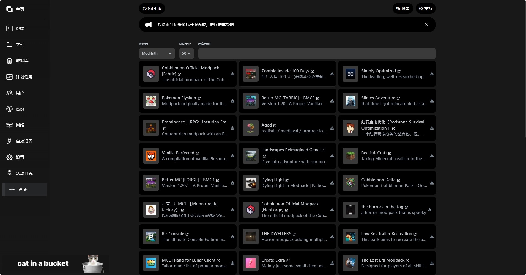Download the horrors in the fog modpack
This screenshot has width=526, height=275.
tap(430, 210)
